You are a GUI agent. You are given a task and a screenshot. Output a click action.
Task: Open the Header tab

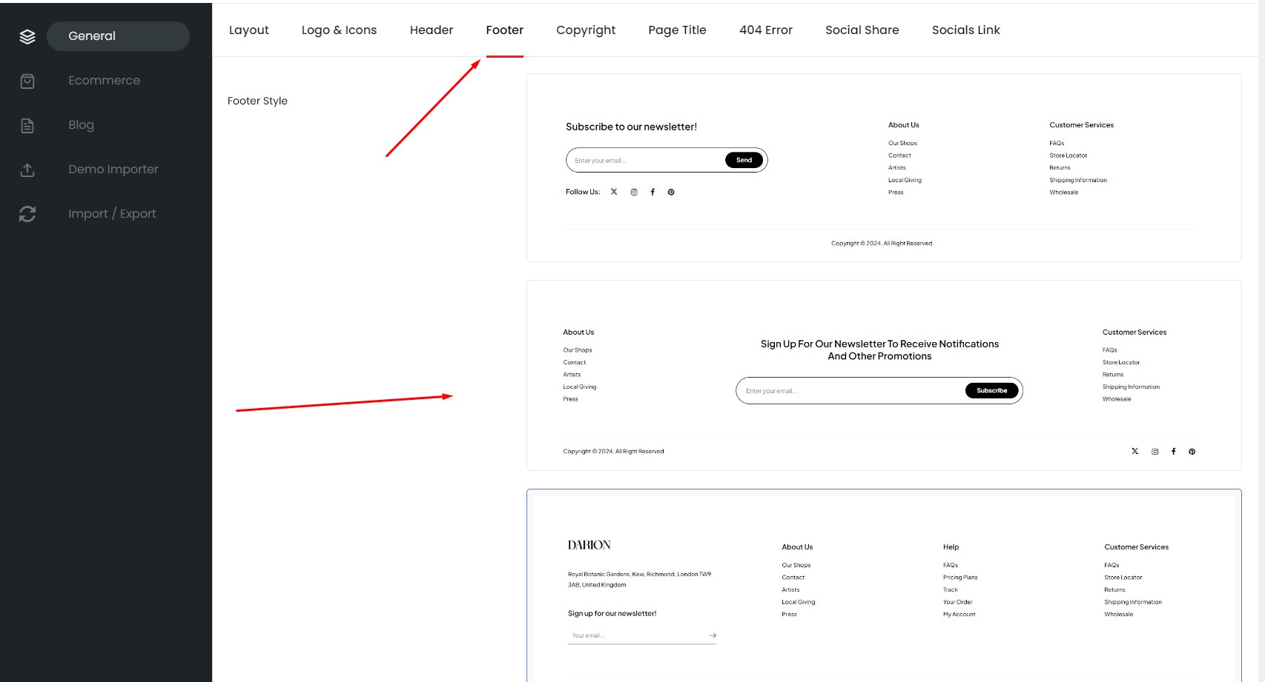click(x=431, y=30)
